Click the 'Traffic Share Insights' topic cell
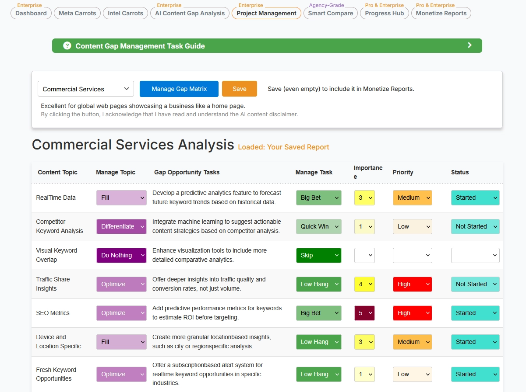This screenshot has height=392, width=526. click(53, 284)
